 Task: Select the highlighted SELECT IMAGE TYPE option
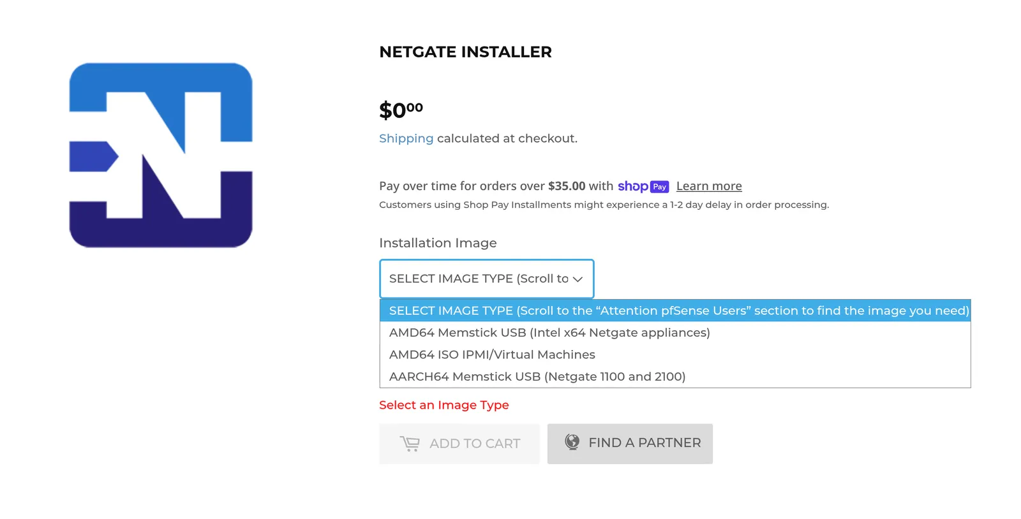675,311
